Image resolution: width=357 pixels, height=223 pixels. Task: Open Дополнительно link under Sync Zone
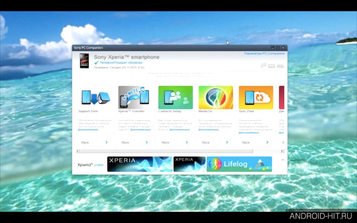248,133
